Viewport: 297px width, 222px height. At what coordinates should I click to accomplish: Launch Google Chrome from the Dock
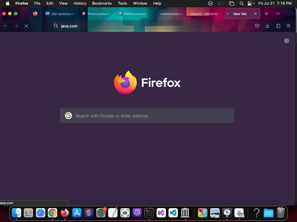pos(52,213)
